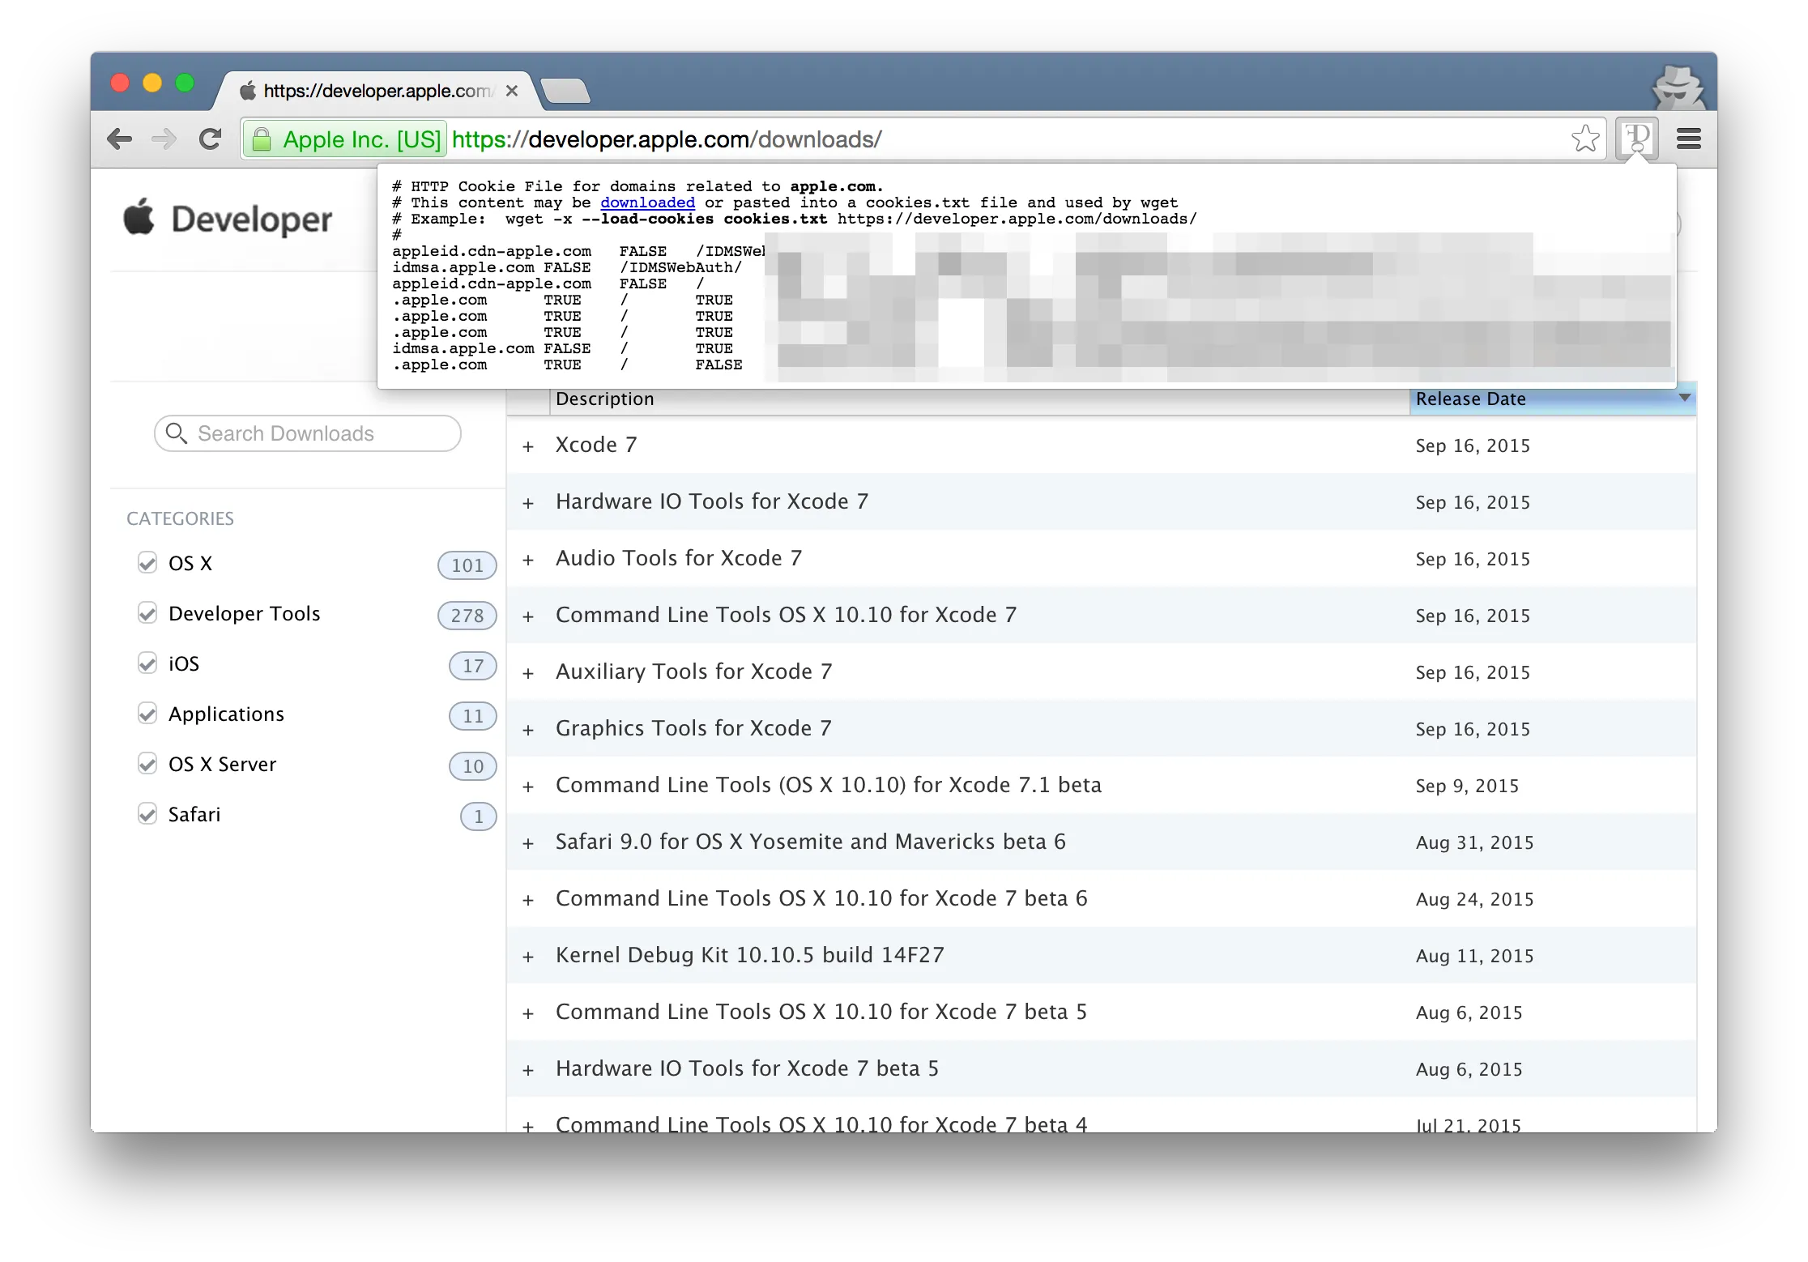Click the green padlock security icon
Screen dimensions: 1808x1262
pos(262,140)
